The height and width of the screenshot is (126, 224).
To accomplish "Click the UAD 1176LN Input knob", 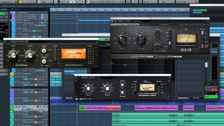I will pyautogui.click(x=89, y=89).
